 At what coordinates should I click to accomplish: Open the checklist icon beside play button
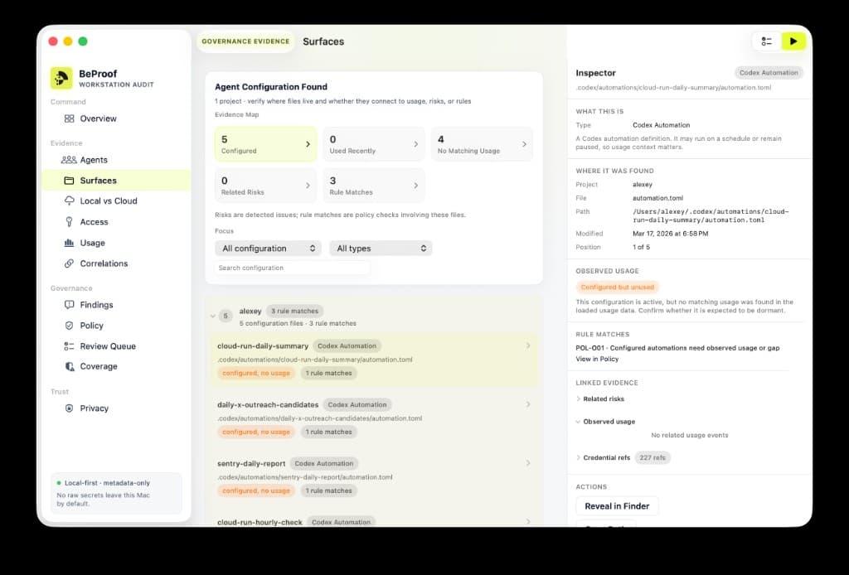click(767, 41)
